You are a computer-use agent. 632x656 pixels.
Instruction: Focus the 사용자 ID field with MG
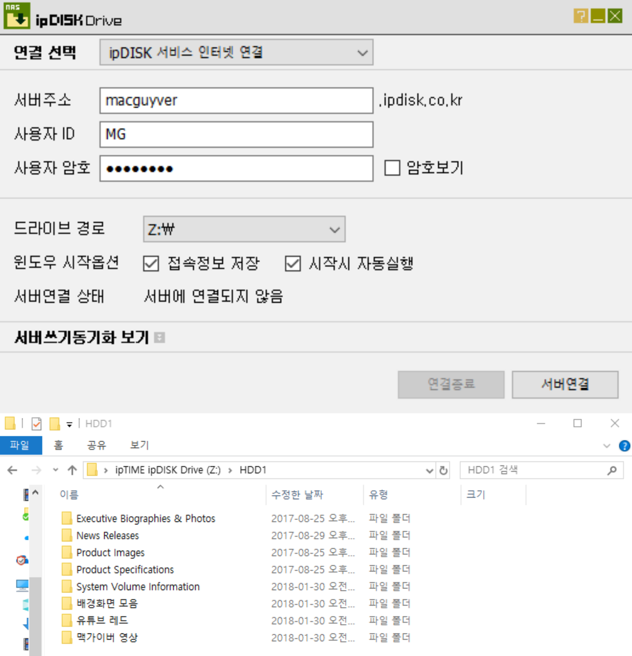pos(236,134)
